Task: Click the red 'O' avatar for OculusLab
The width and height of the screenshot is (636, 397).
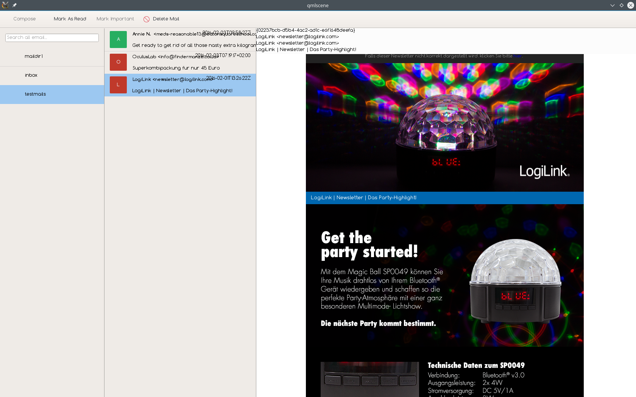Action: (x=118, y=62)
